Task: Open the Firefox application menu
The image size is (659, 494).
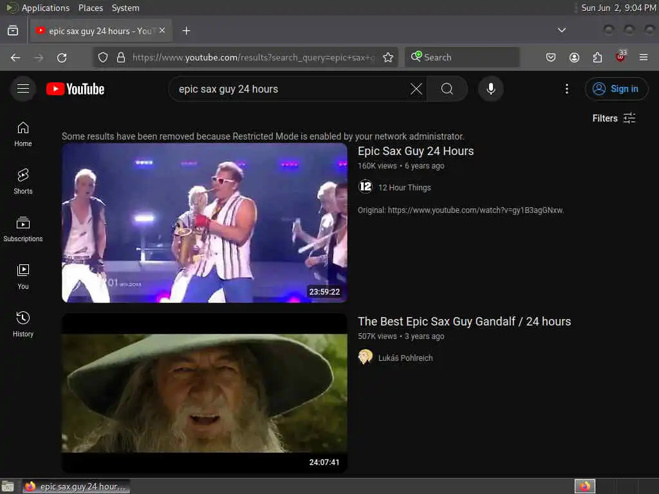Action: coord(644,57)
